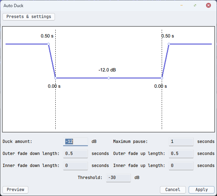This screenshot has width=217, height=196.
Task: Click the inner fade down control point on graph
Action: 55,78
